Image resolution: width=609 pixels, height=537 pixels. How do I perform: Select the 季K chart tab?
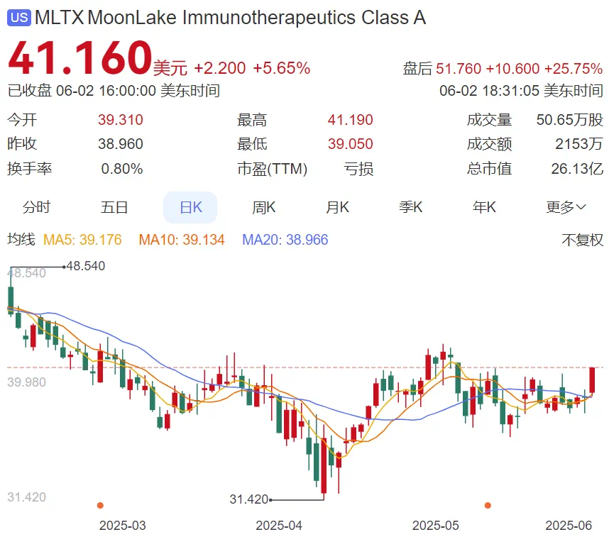410,207
